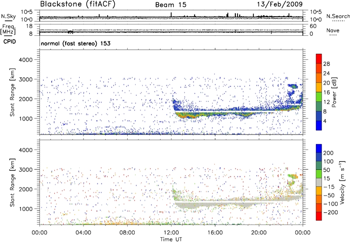Click the '18' frequency axis tick label
The height and width of the screenshot is (242, 350).
pyautogui.click(x=29, y=26)
